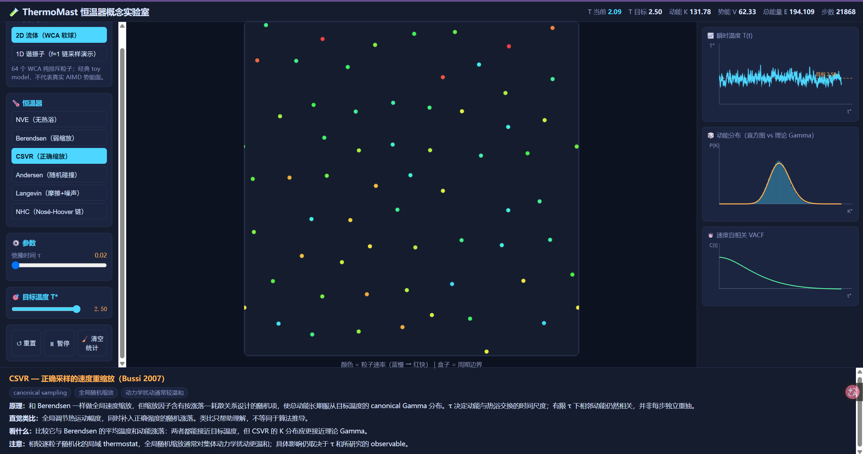Choose the CSVR (正确缩放) thermostat
The width and height of the screenshot is (863, 454).
coord(59,156)
